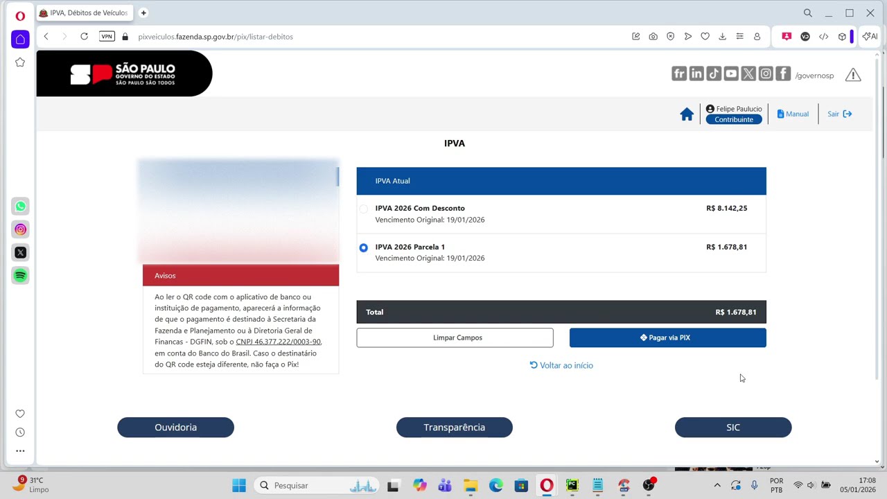
Task: Open the weather widget showing 31°C
Action: (x=31, y=484)
